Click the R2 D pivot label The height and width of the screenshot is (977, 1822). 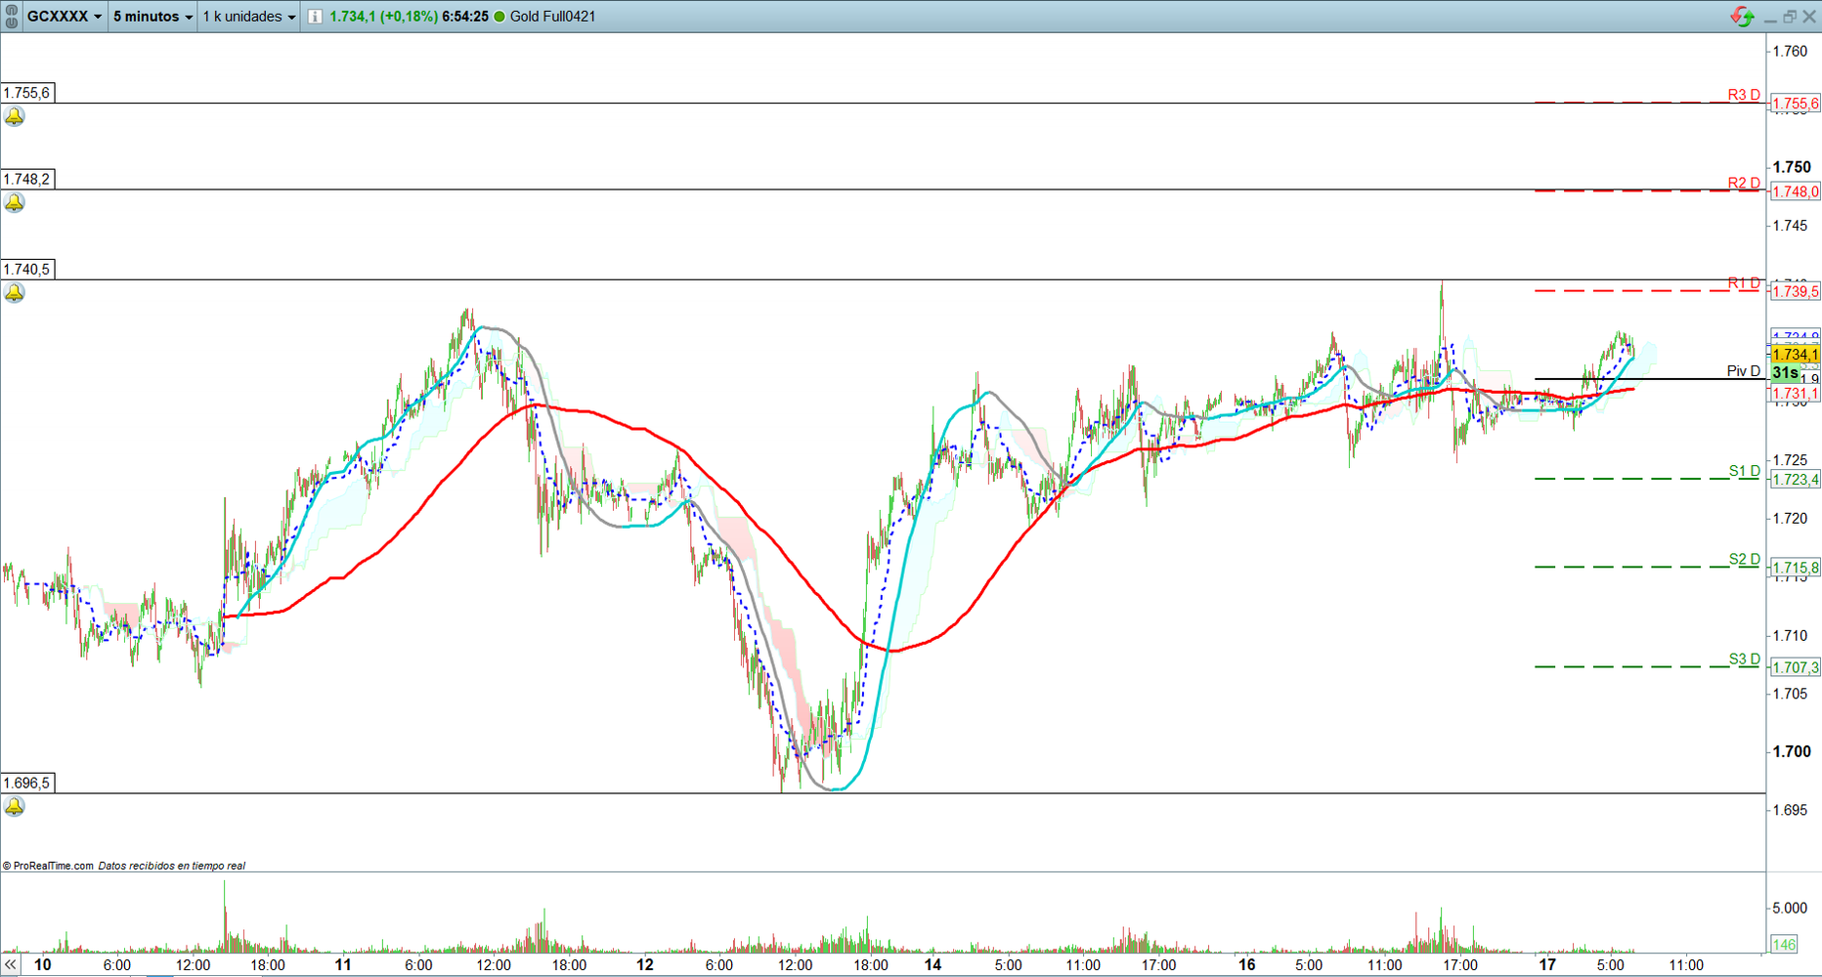[x=1744, y=183]
